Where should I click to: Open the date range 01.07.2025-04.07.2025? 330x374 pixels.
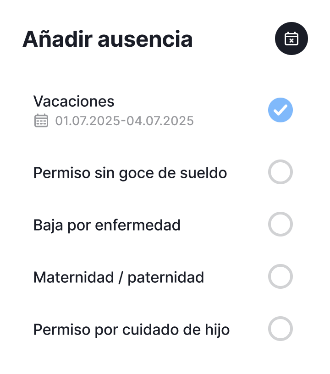pos(125,121)
